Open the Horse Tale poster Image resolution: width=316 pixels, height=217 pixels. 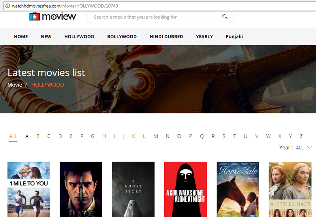(238, 189)
